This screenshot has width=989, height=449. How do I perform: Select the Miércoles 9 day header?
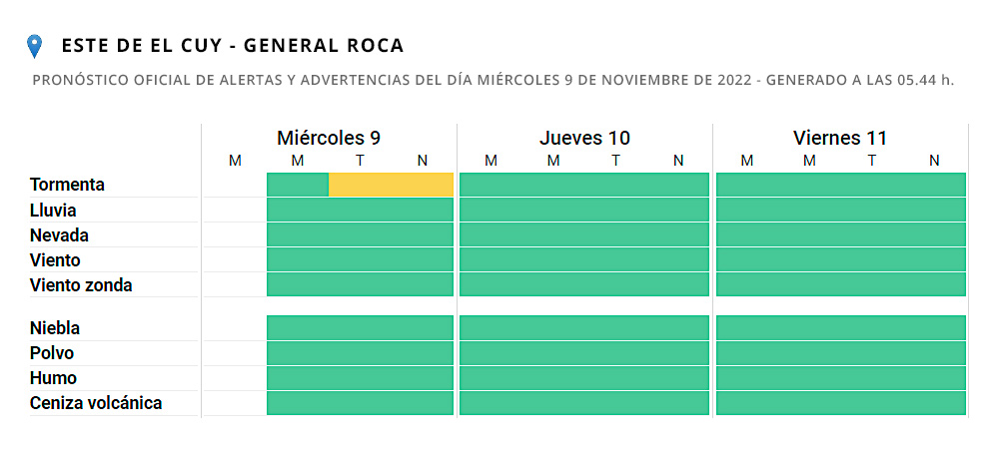click(x=329, y=138)
